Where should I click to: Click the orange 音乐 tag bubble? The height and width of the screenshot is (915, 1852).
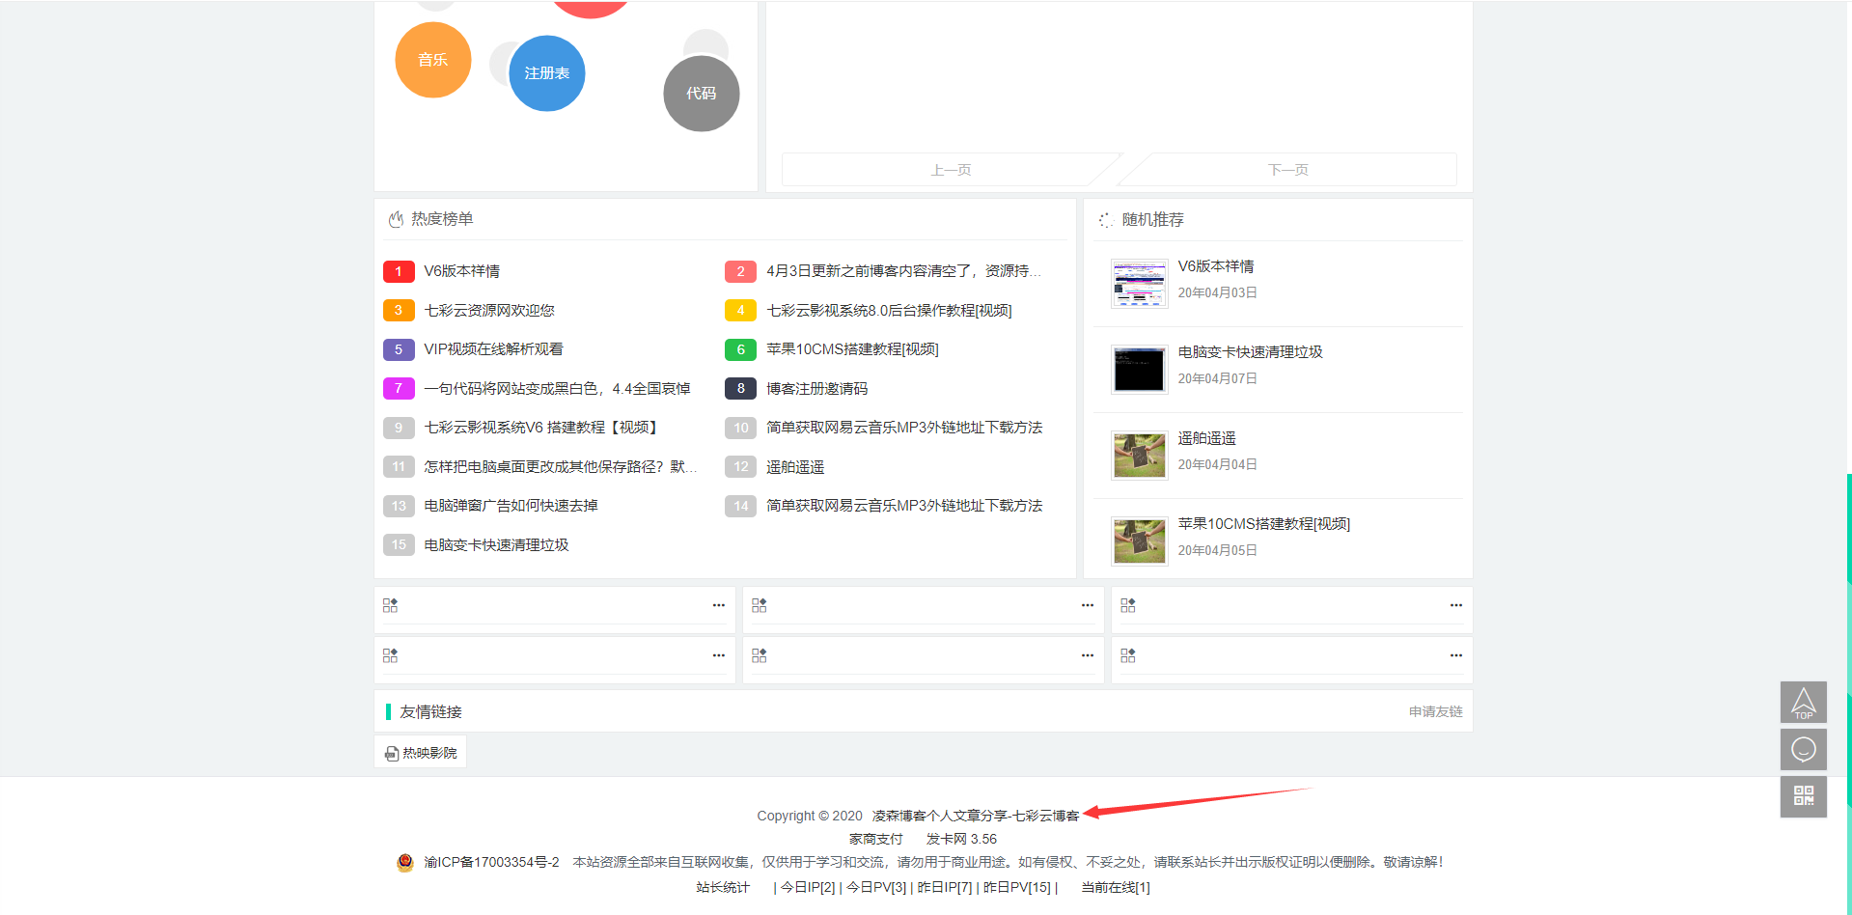click(x=432, y=60)
